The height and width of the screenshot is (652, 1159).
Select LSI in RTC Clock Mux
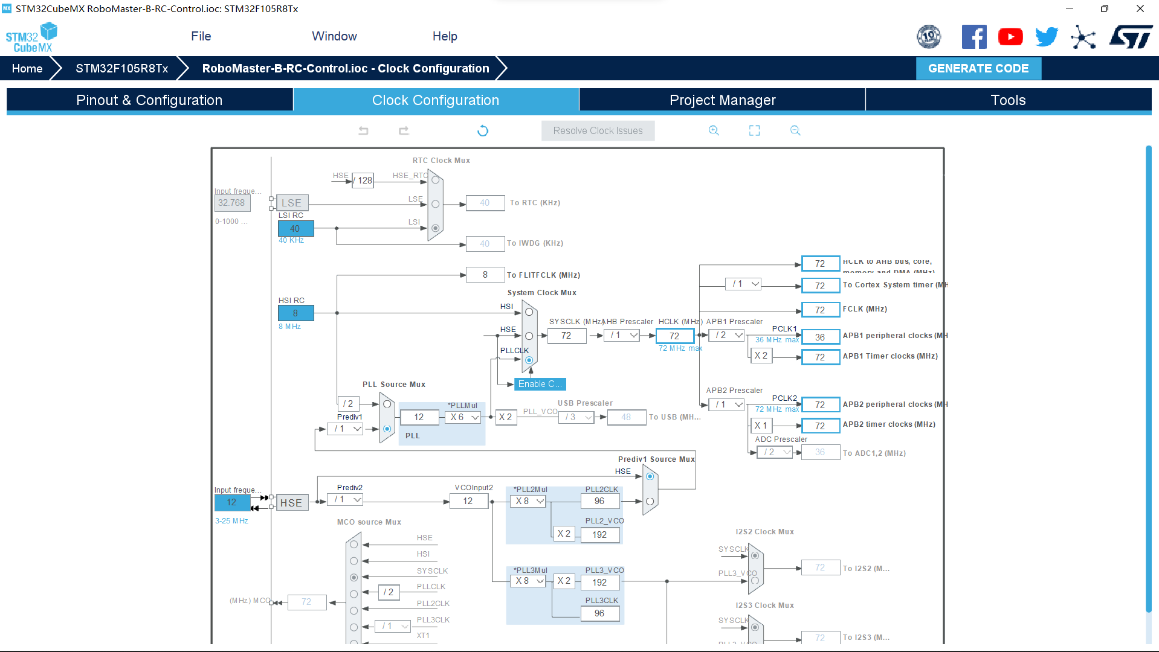435,228
